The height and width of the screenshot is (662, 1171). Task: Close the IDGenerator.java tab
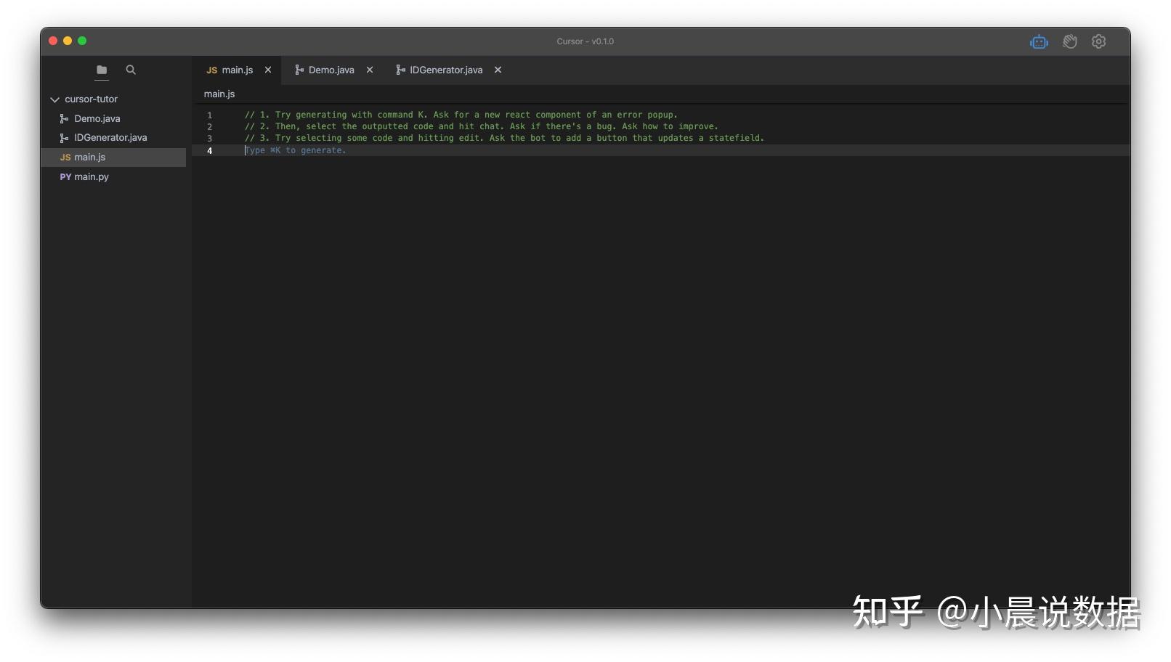(498, 70)
